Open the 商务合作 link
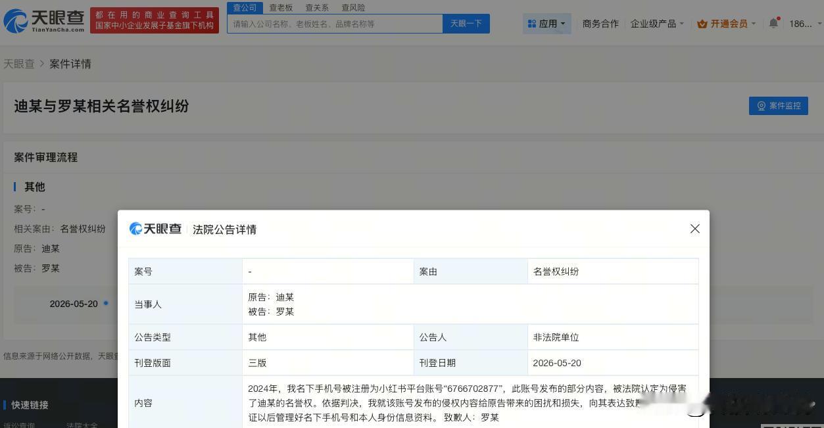Image resolution: width=824 pixels, height=428 pixels. click(600, 24)
